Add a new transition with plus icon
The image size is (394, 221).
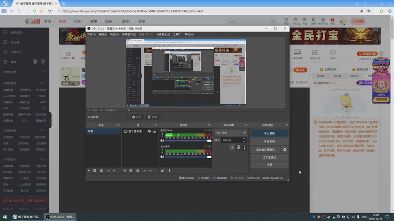pos(232,147)
